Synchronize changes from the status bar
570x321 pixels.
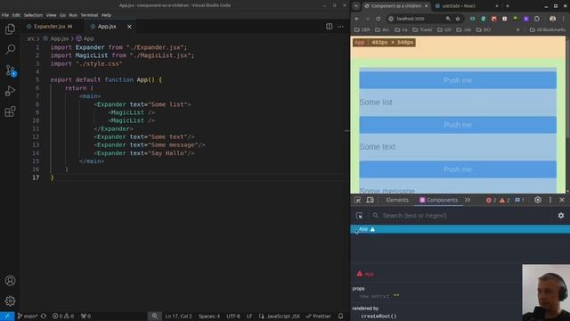coord(44,317)
